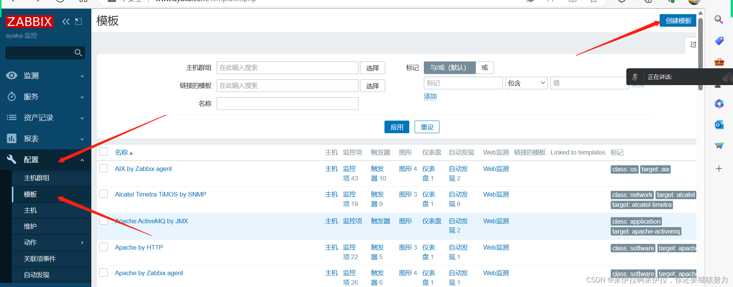
Task: Click the kiosk mode icon beside Zabbix logo
Action: click(x=78, y=21)
